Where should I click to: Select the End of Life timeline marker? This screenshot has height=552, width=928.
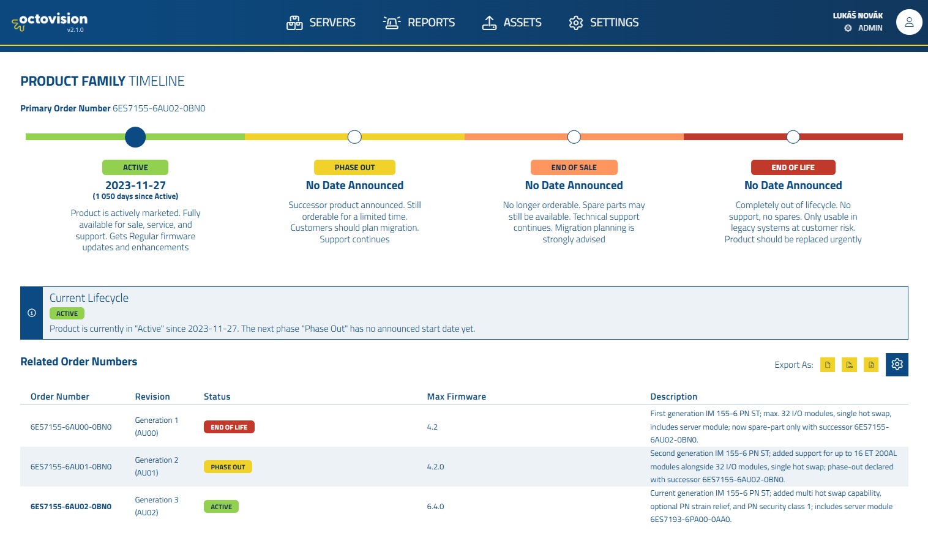point(793,137)
